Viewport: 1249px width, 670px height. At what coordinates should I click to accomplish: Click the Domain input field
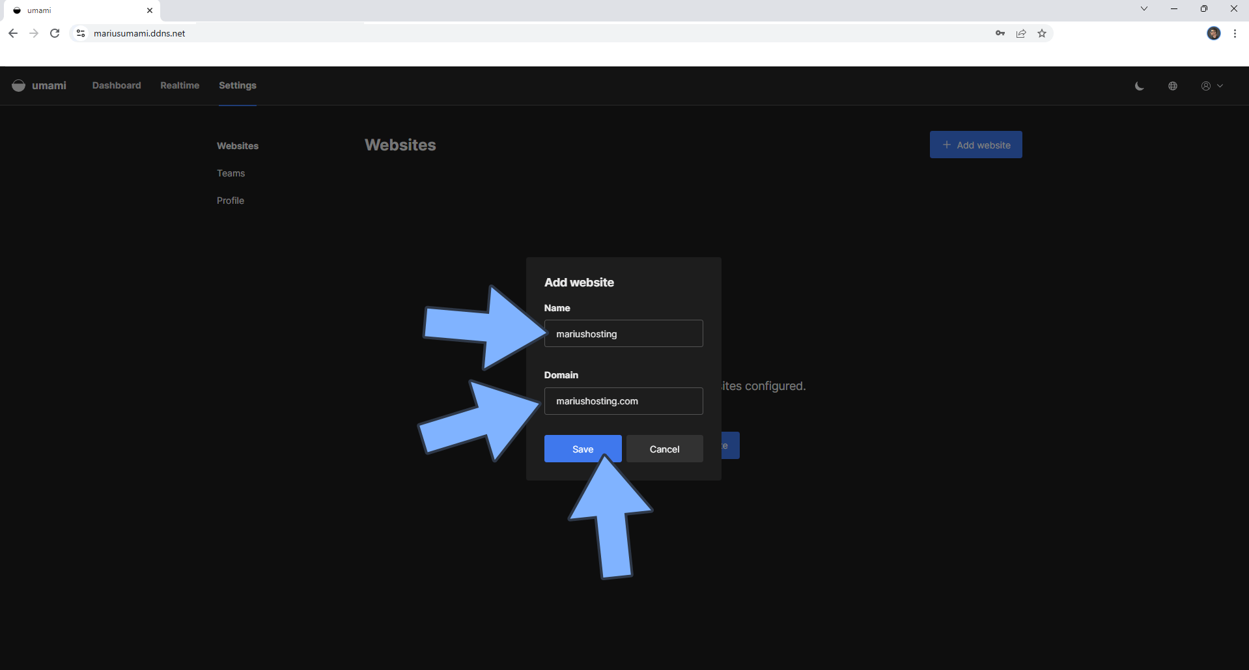[624, 401]
